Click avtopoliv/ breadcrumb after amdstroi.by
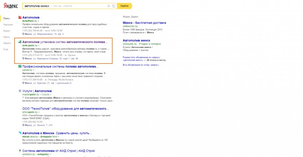 click(x=43, y=154)
